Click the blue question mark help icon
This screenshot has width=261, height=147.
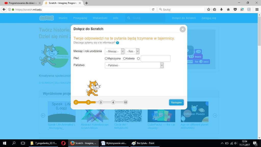[x=118, y=43]
